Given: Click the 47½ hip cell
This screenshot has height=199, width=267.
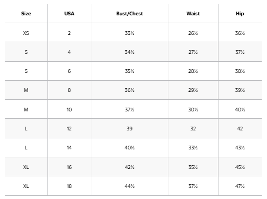Looking at the screenshot, I should click(240, 186).
